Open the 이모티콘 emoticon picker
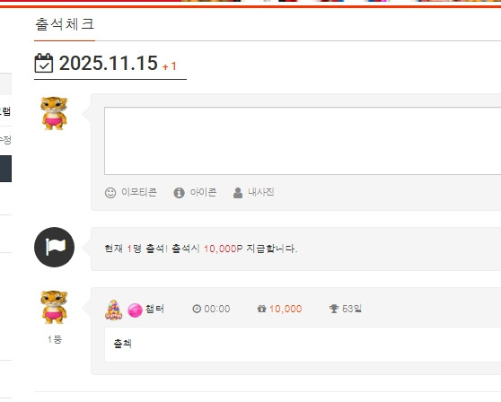This screenshot has height=402, width=501. (x=131, y=192)
